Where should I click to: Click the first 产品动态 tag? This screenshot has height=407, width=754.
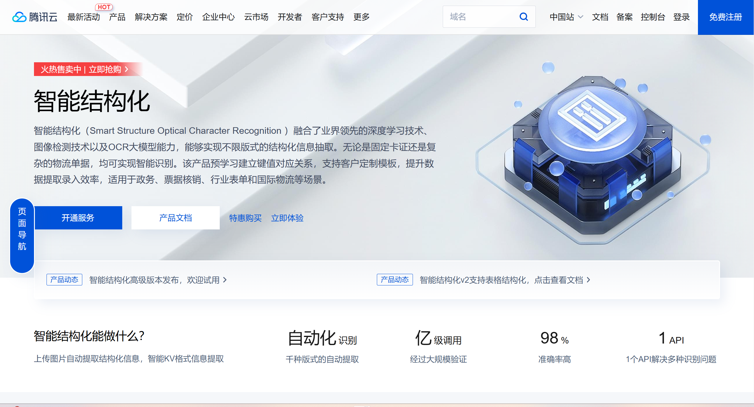click(x=64, y=279)
